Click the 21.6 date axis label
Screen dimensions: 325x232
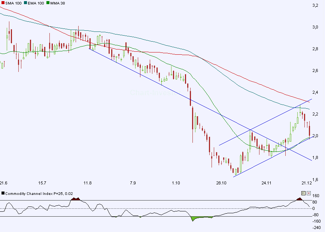coord(3,183)
